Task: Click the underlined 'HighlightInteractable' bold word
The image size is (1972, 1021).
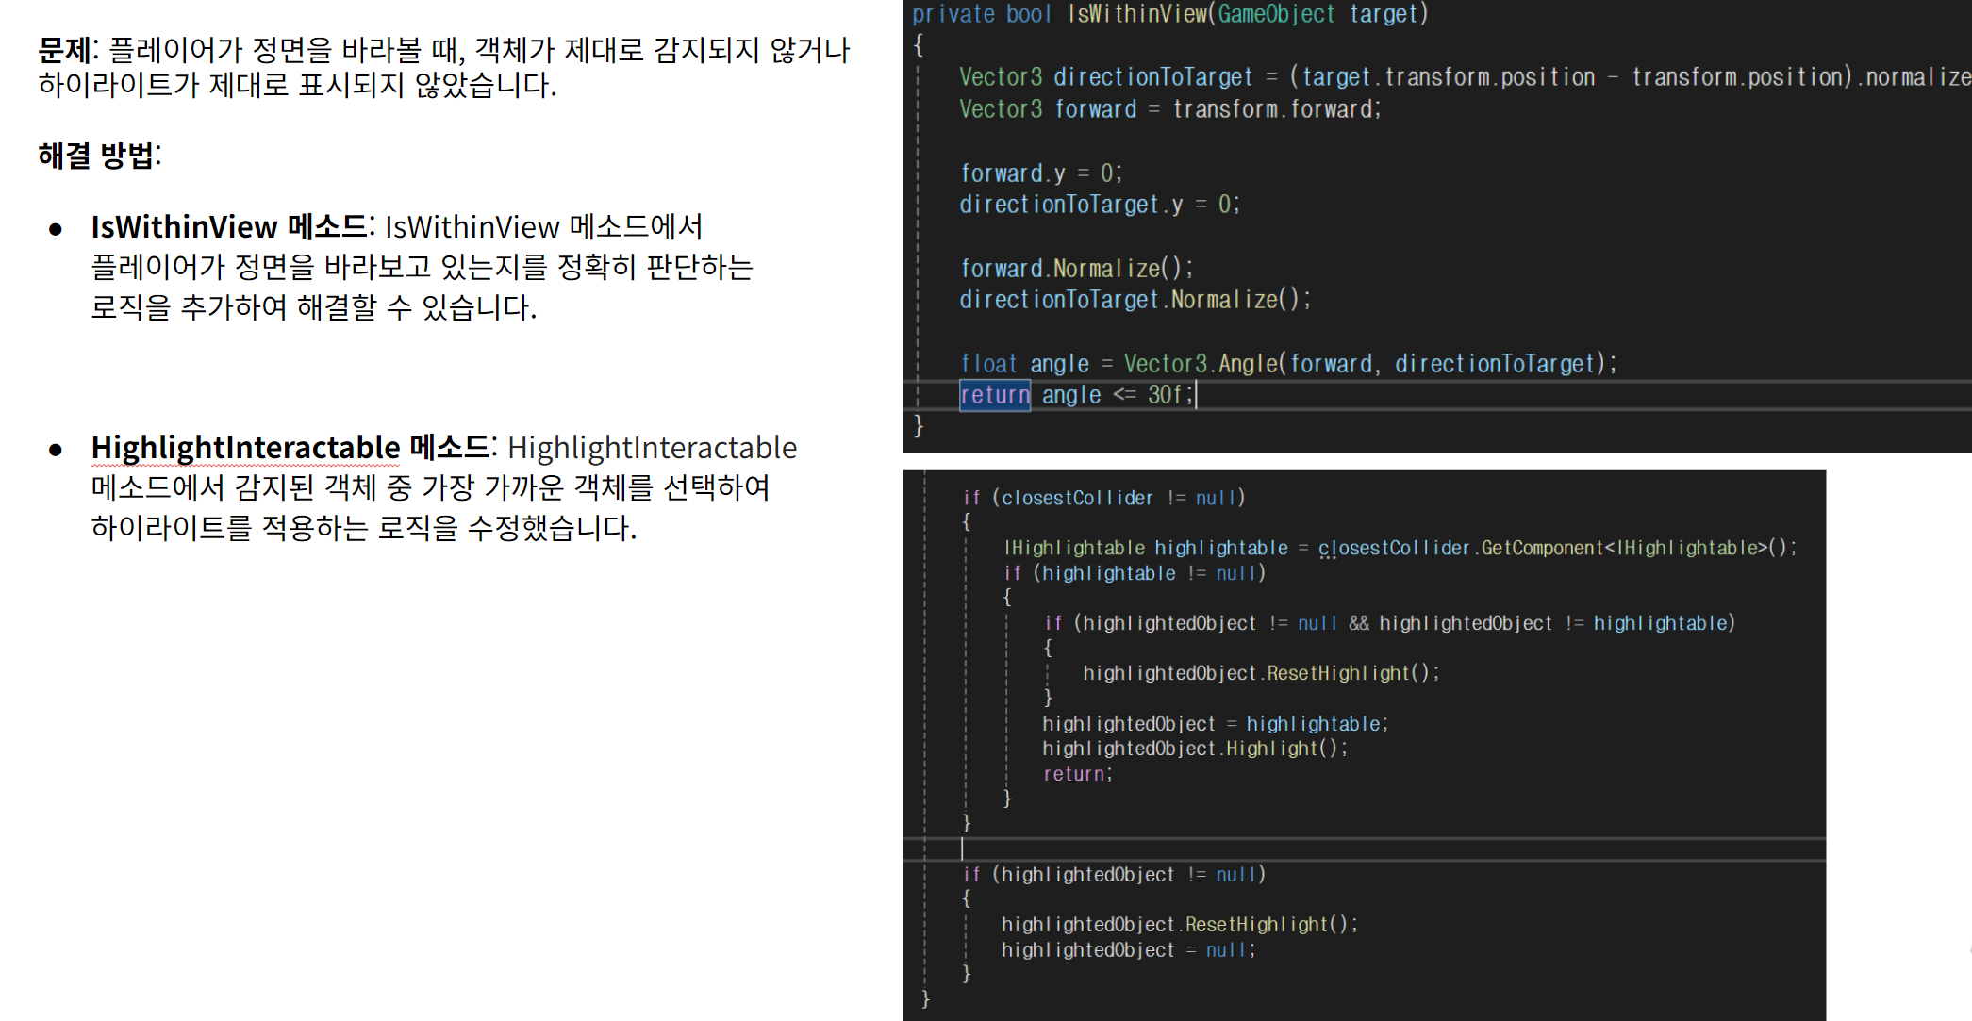Action: pos(245,447)
